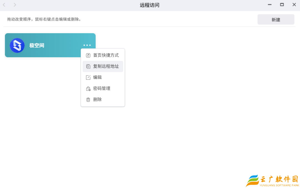Click the 极空间 card name text

coord(37,45)
